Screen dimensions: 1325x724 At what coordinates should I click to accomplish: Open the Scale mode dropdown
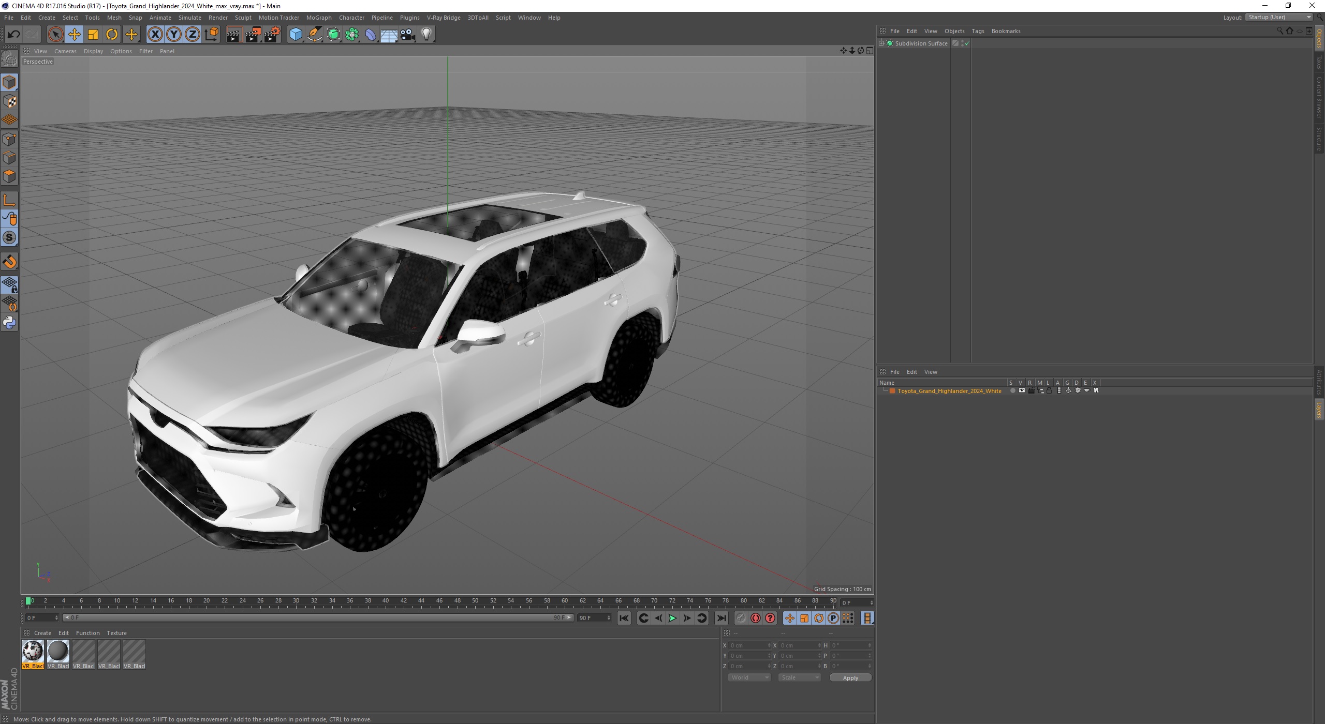point(799,677)
